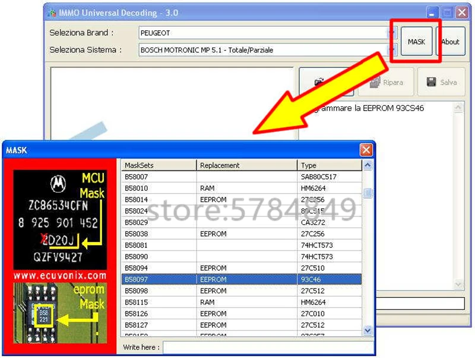Viewport: 475px width, 358px height.
Task: Click the MASK list scrollbar thumb
Action: [368, 193]
